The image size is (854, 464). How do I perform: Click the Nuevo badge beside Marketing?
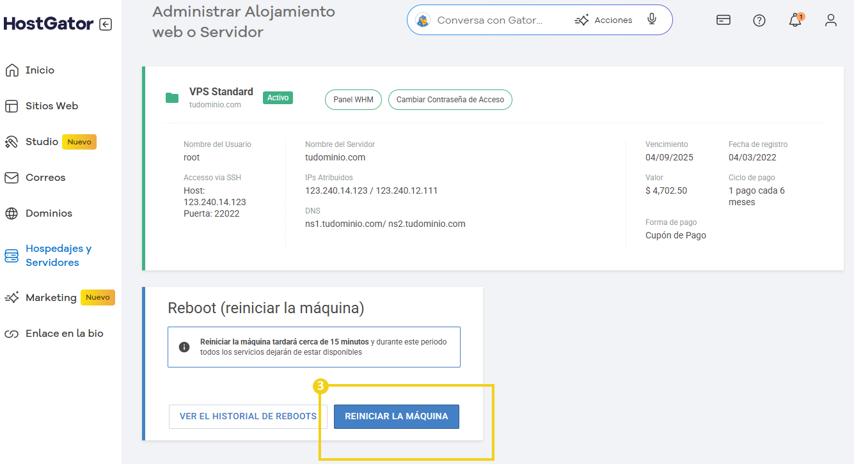[x=98, y=297]
